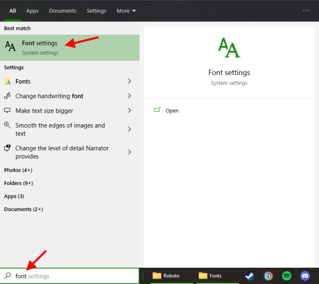The image size is (319, 284).
Task: Click Open in the preview pane
Action: [172, 111]
